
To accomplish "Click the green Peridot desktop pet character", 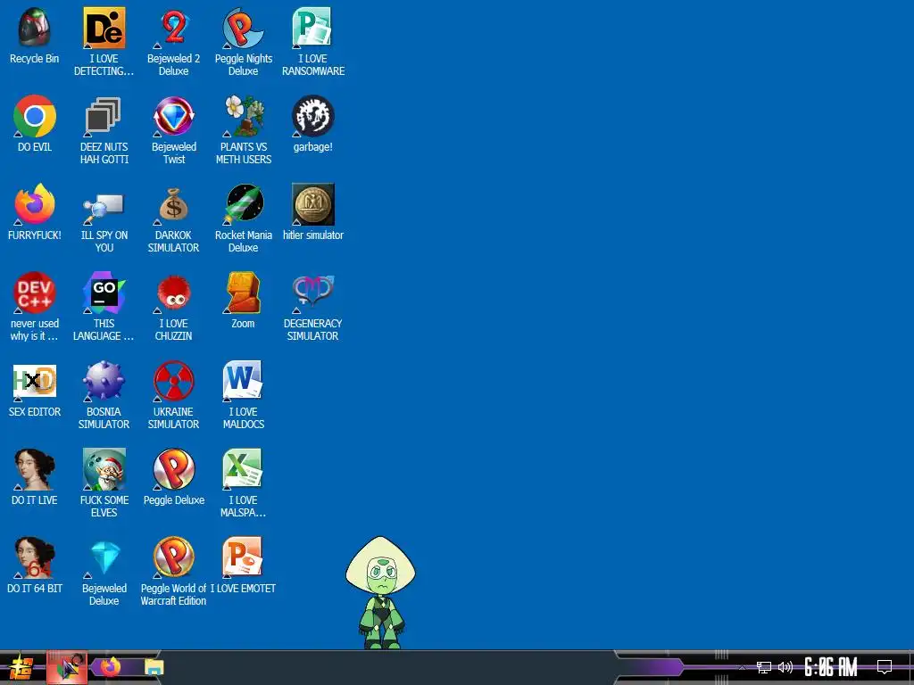I will pyautogui.click(x=380, y=592).
